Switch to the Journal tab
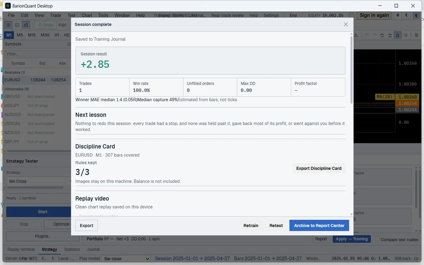The width and height of the screenshot is (424, 265). [93, 249]
